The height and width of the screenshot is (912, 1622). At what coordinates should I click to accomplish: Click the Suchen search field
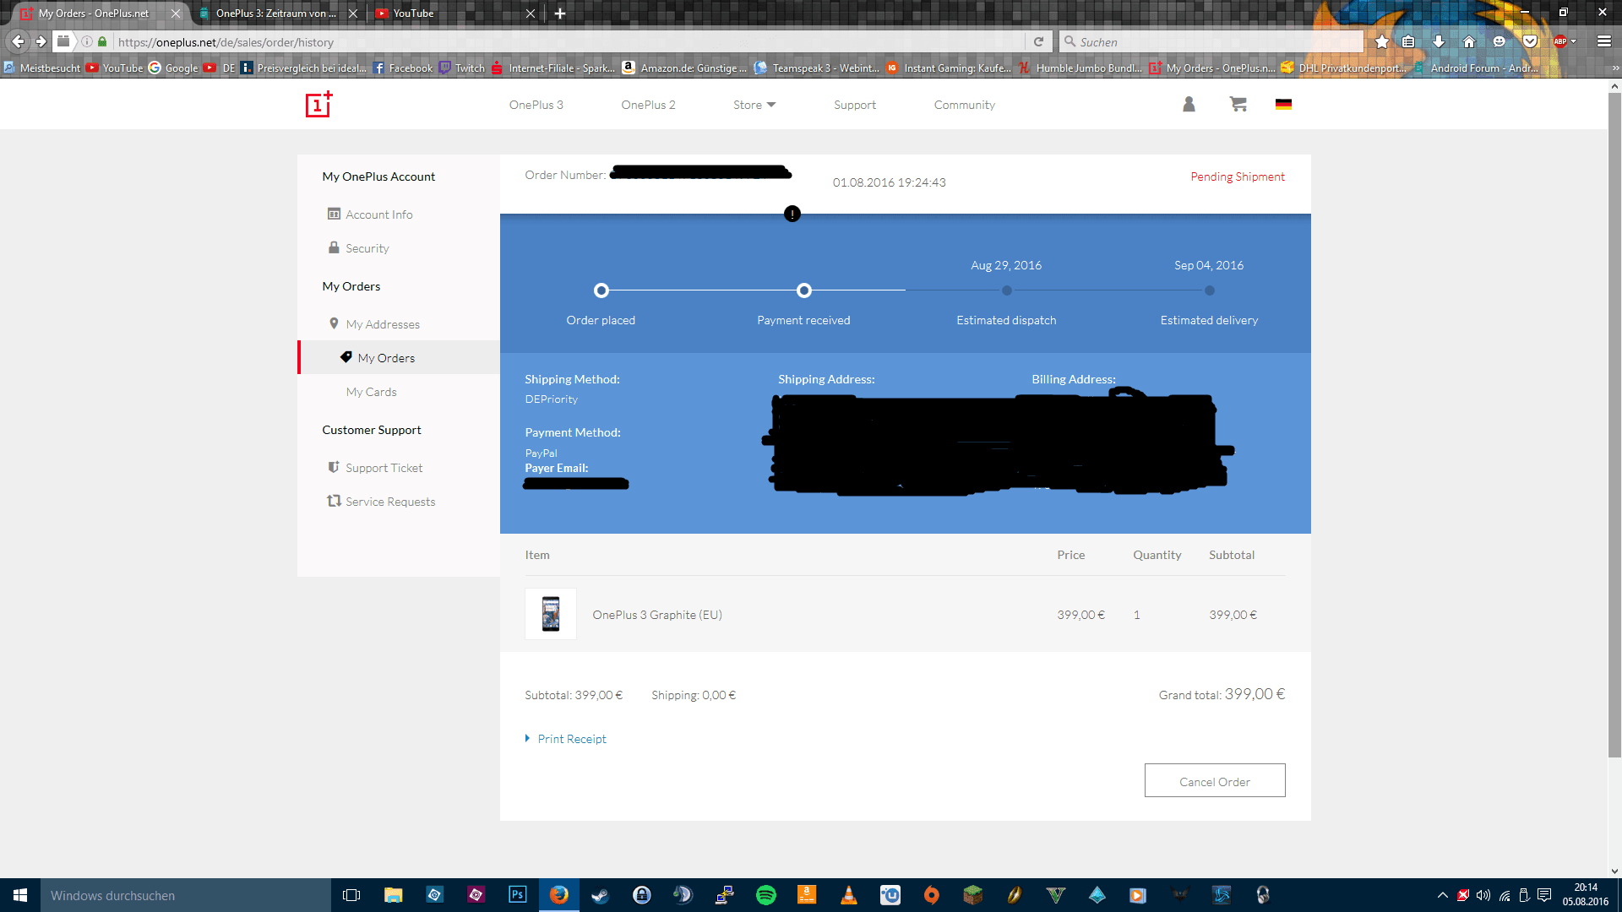[1212, 41]
